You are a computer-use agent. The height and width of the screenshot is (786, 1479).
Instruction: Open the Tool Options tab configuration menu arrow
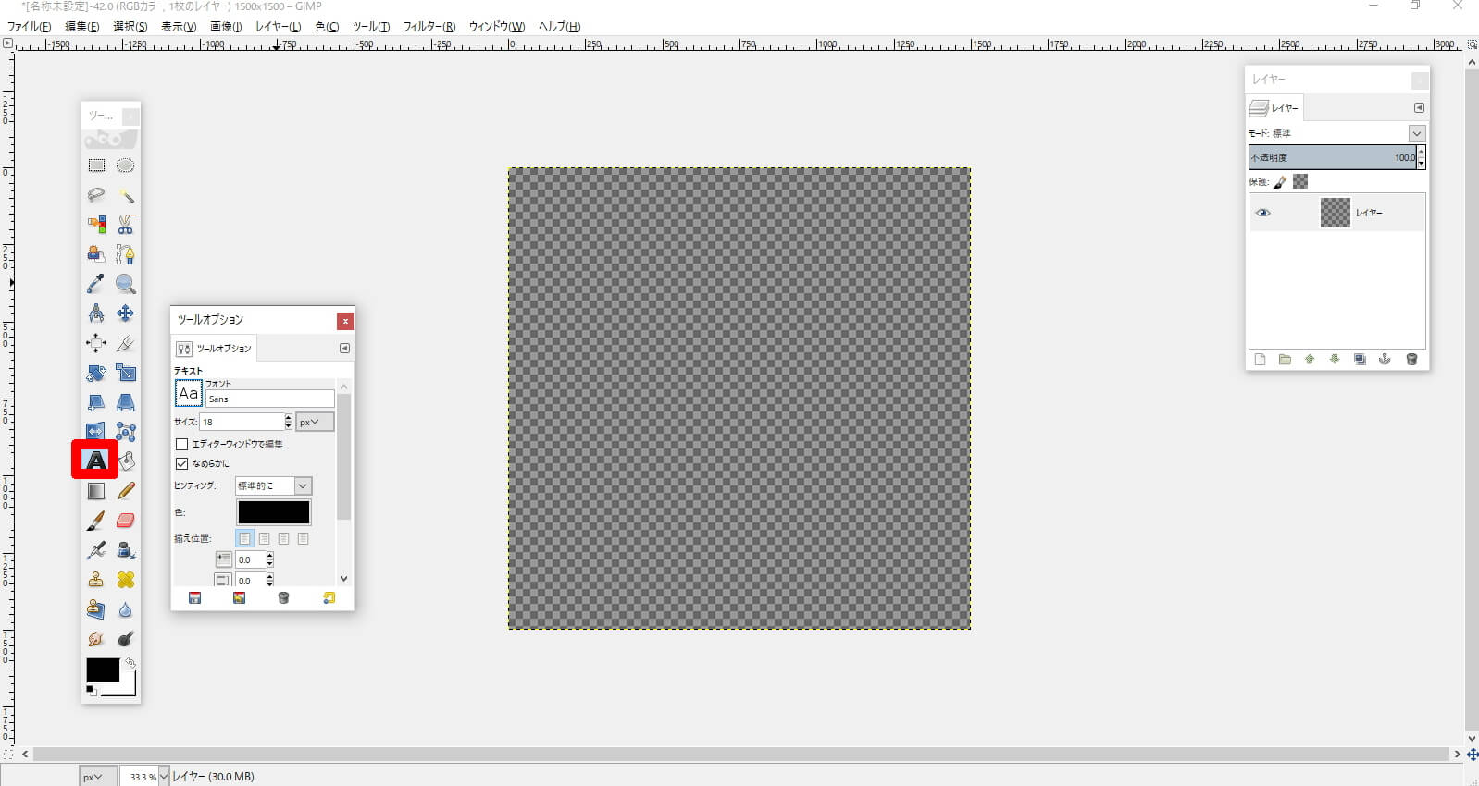tap(344, 349)
